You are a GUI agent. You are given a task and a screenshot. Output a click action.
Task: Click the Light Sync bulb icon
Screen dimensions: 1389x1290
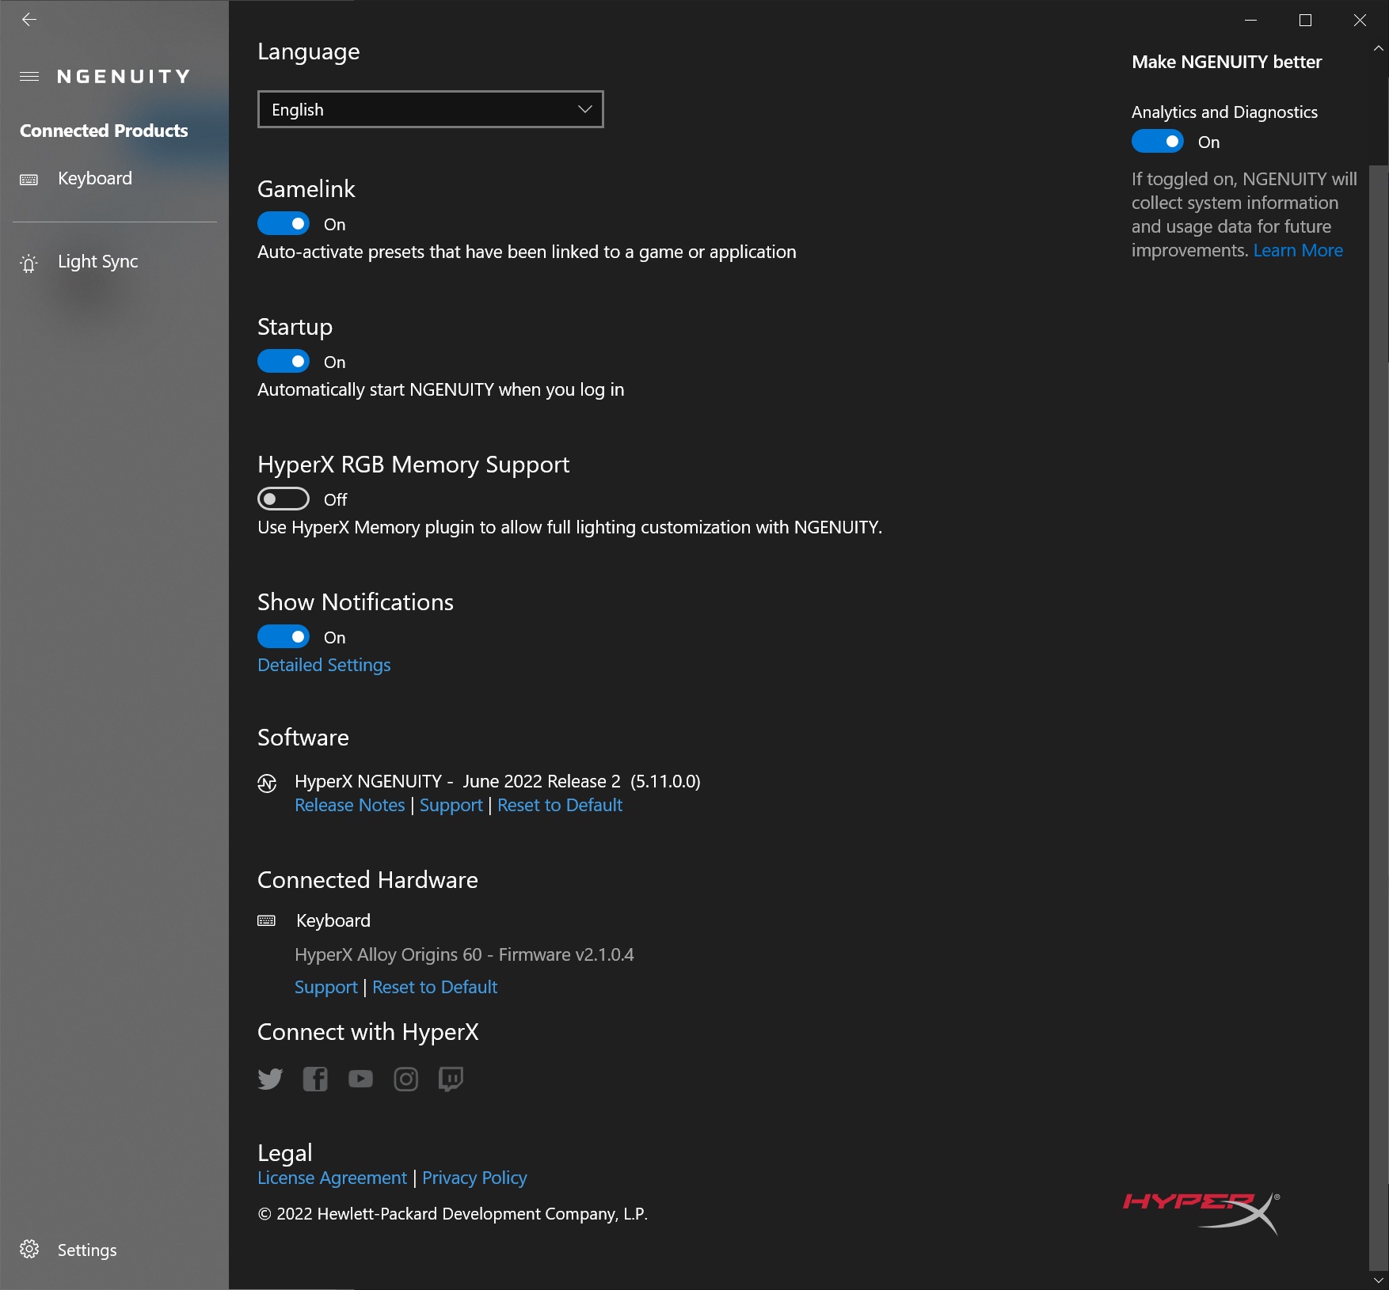(x=29, y=263)
